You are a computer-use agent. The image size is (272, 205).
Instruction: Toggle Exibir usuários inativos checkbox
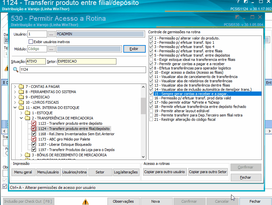(x=31, y=42)
